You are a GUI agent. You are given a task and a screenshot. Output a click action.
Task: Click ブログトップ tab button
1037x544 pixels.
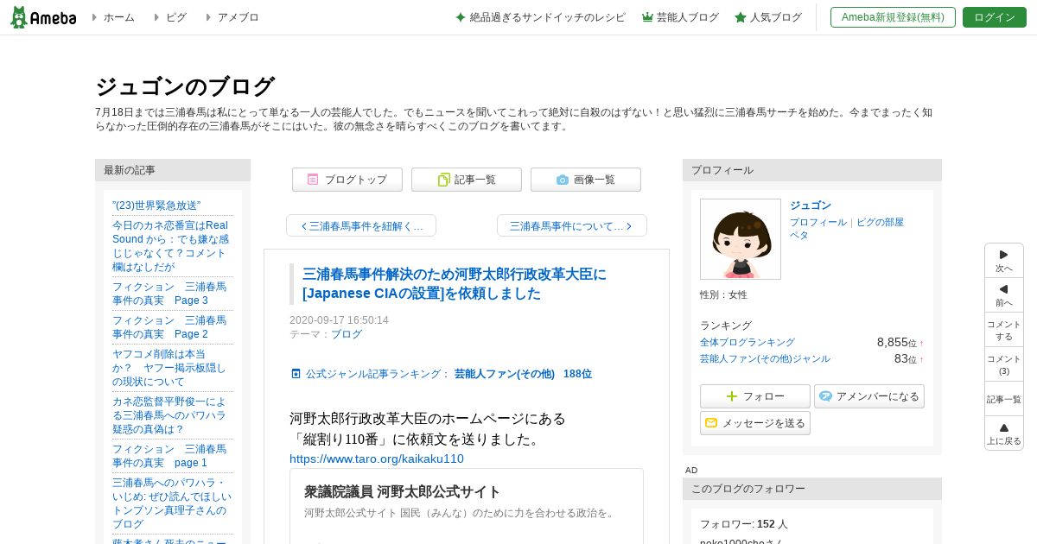click(347, 180)
